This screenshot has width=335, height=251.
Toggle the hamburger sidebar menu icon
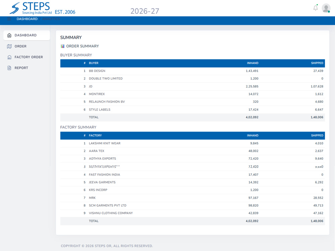[x=9, y=19]
